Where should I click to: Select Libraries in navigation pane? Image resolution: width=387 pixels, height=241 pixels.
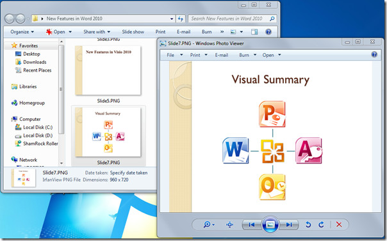pyautogui.click(x=28, y=87)
